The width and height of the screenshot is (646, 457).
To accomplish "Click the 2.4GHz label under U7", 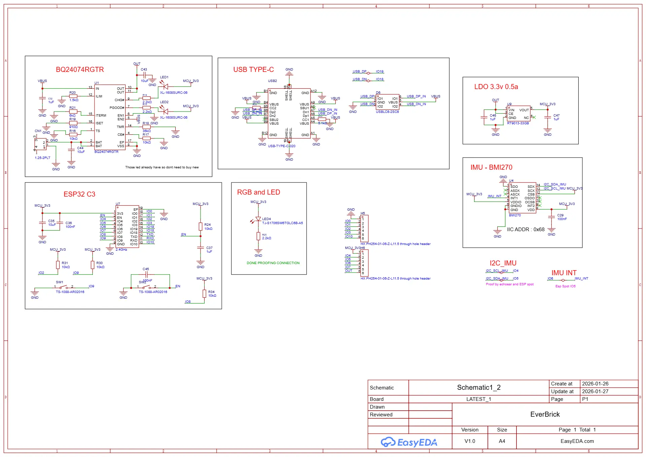I will (x=121, y=249).
